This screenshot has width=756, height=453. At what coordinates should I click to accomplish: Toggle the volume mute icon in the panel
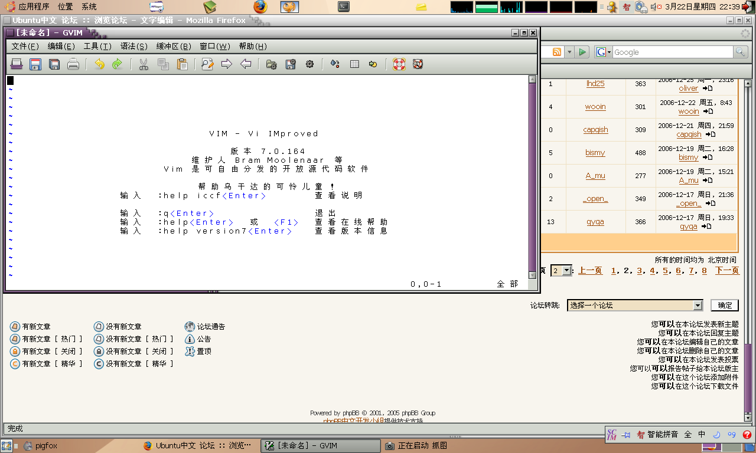click(655, 6)
